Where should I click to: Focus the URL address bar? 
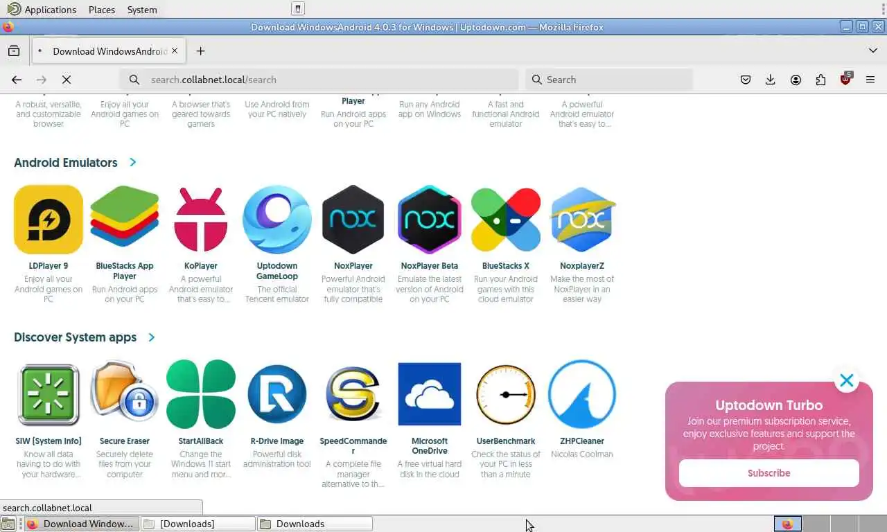[x=319, y=80]
